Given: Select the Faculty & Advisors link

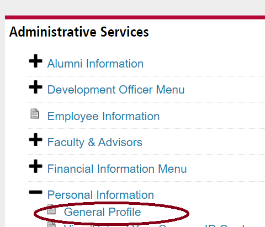Looking at the screenshot, I should [95, 142].
